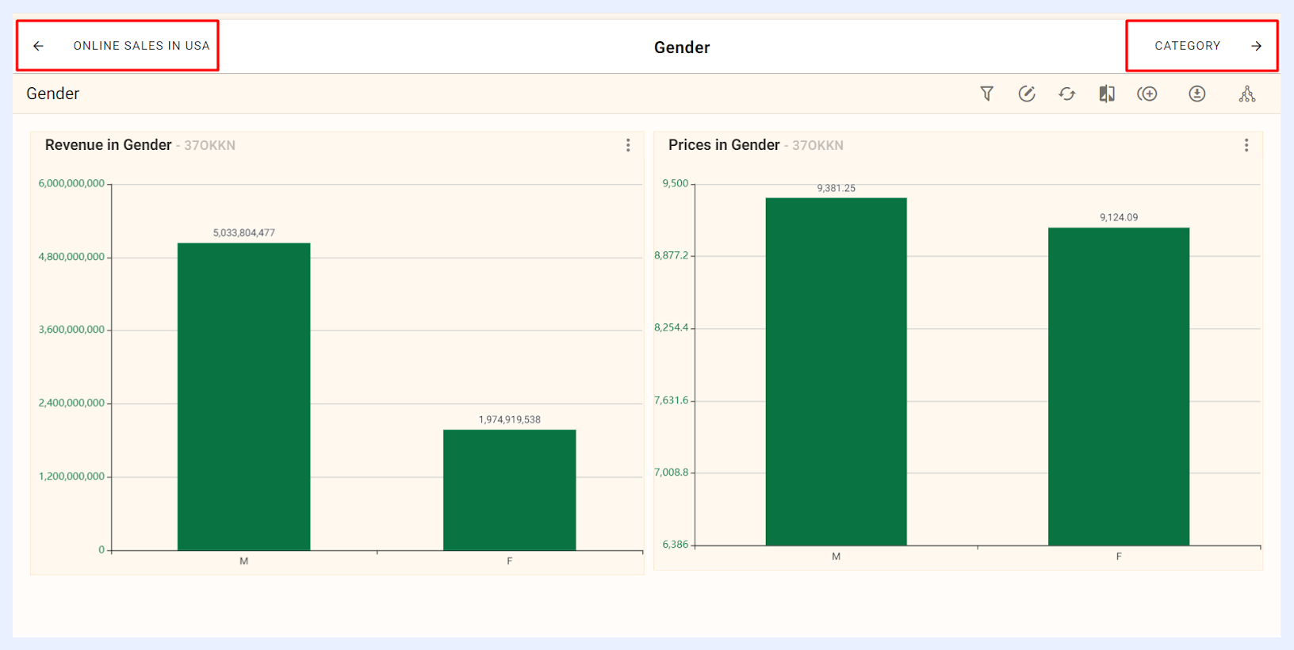The width and height of the screenshot is (1294, 650).
Task: Click the 'F' axis label in Revenue chart
Action: 510,561
